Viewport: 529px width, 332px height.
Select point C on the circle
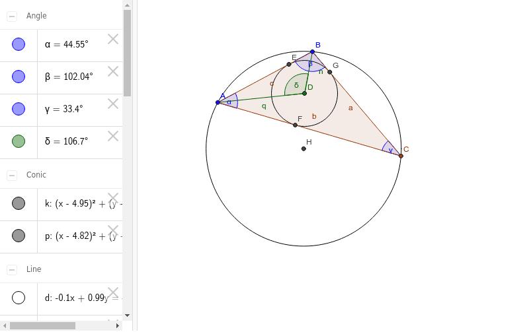[x=401, y=156]
